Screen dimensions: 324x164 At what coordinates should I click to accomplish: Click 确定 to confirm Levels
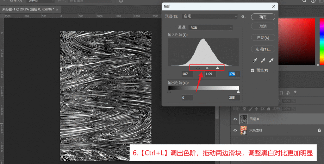pyautogui.click(x=263, y=17)
